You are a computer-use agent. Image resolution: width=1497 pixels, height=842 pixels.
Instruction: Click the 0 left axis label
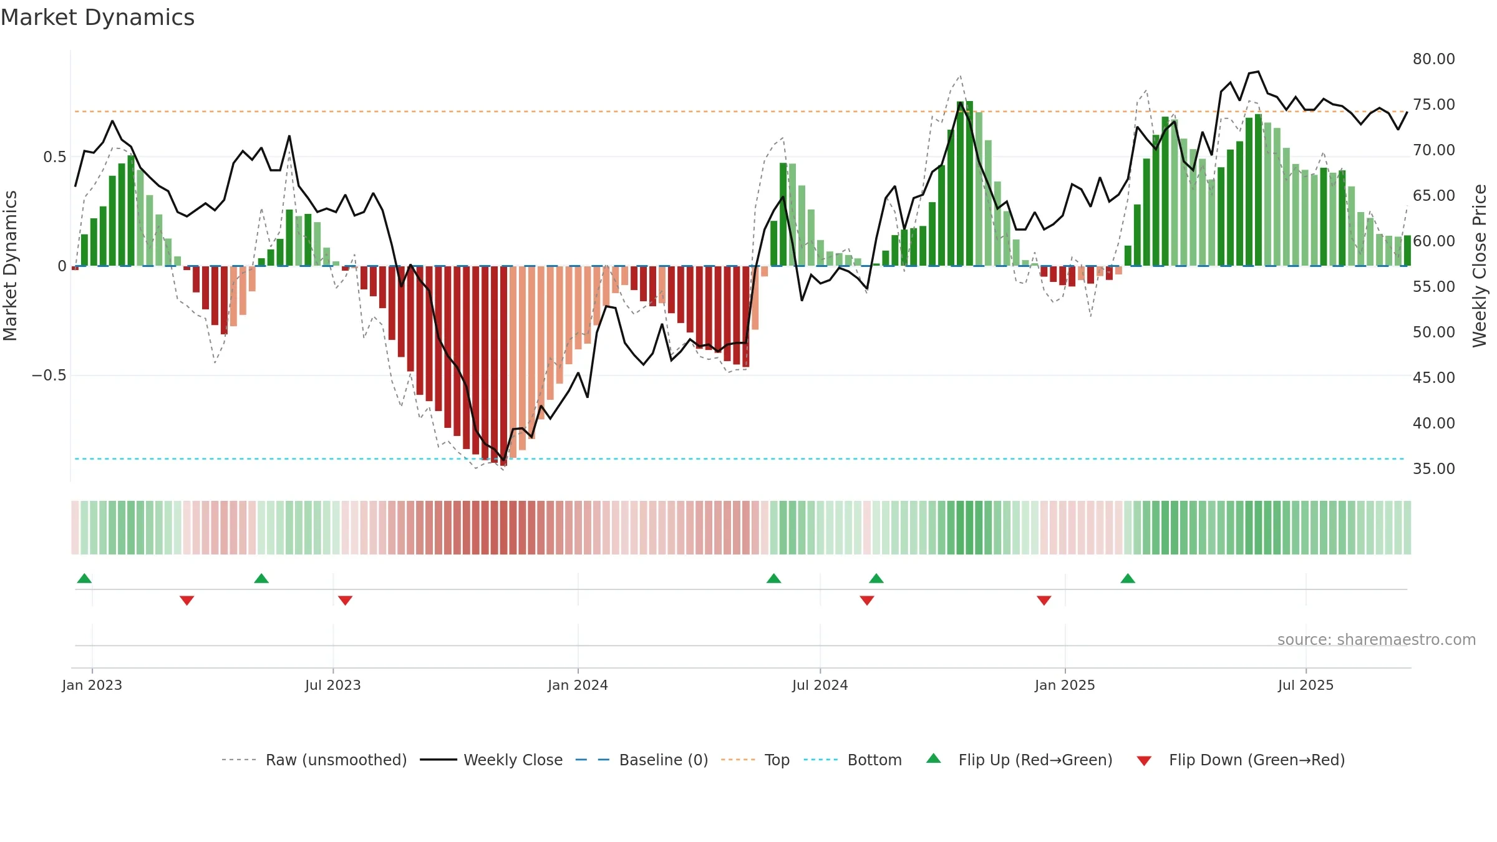[62, 266]
